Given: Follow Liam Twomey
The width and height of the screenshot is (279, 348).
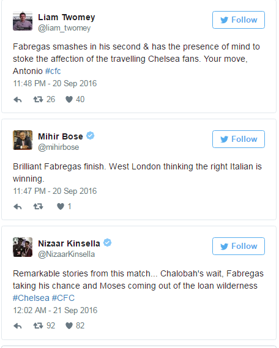Looking at the screenshot, I should pos(239,20).
